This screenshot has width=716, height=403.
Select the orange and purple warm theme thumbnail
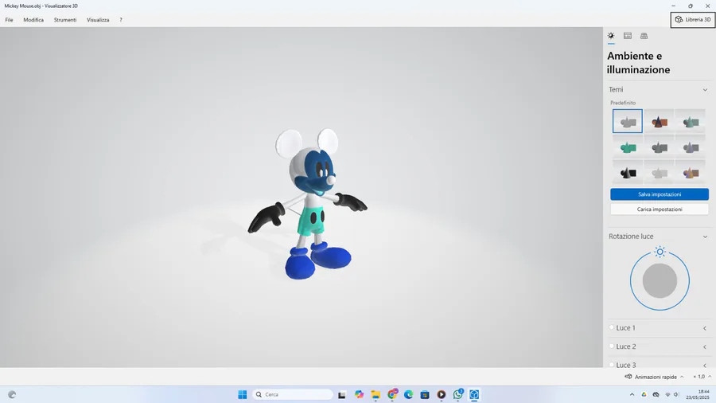coord(691,172)
